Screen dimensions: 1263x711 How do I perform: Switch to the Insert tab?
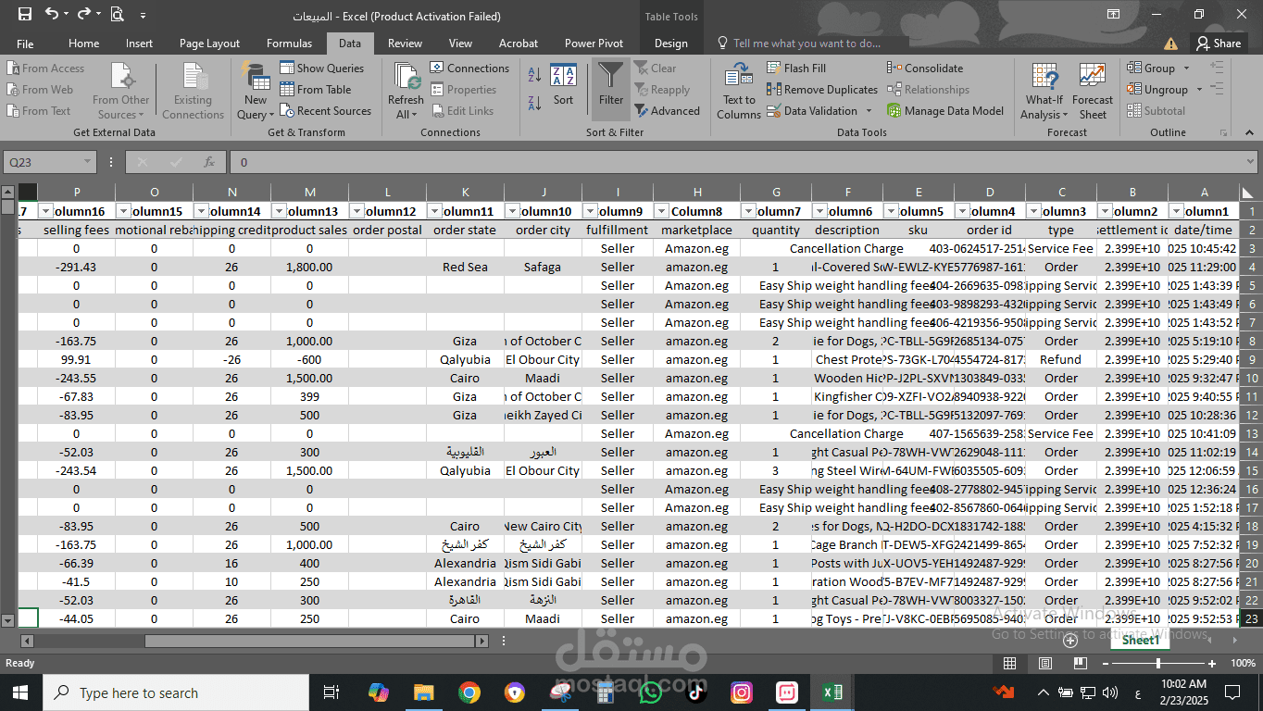(140, 44)
